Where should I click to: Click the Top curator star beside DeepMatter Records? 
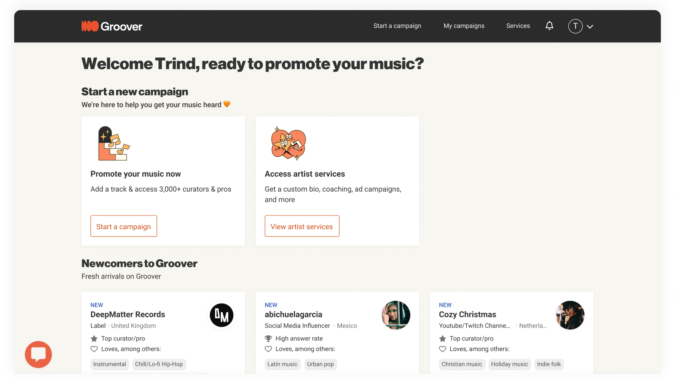tap(94, 338)
